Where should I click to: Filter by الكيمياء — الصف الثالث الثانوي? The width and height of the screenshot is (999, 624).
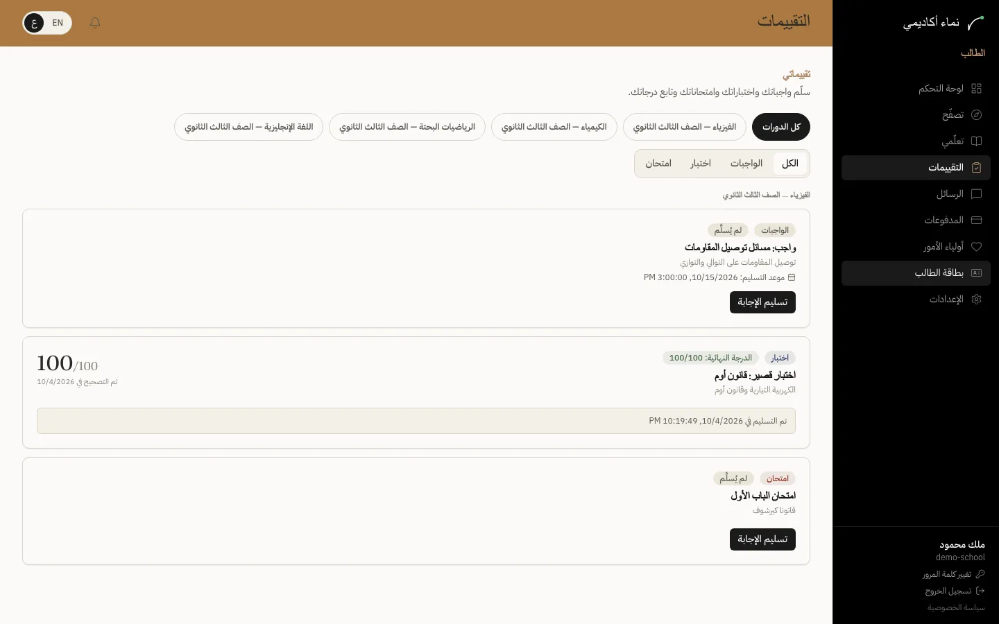click(x=554, y=127)
